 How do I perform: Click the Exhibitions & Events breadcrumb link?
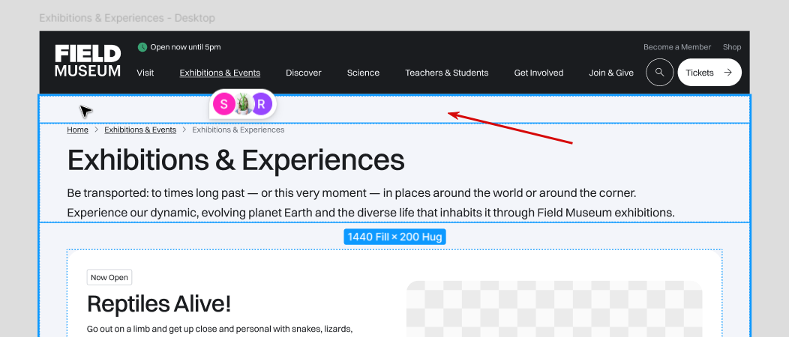[140, 130]
